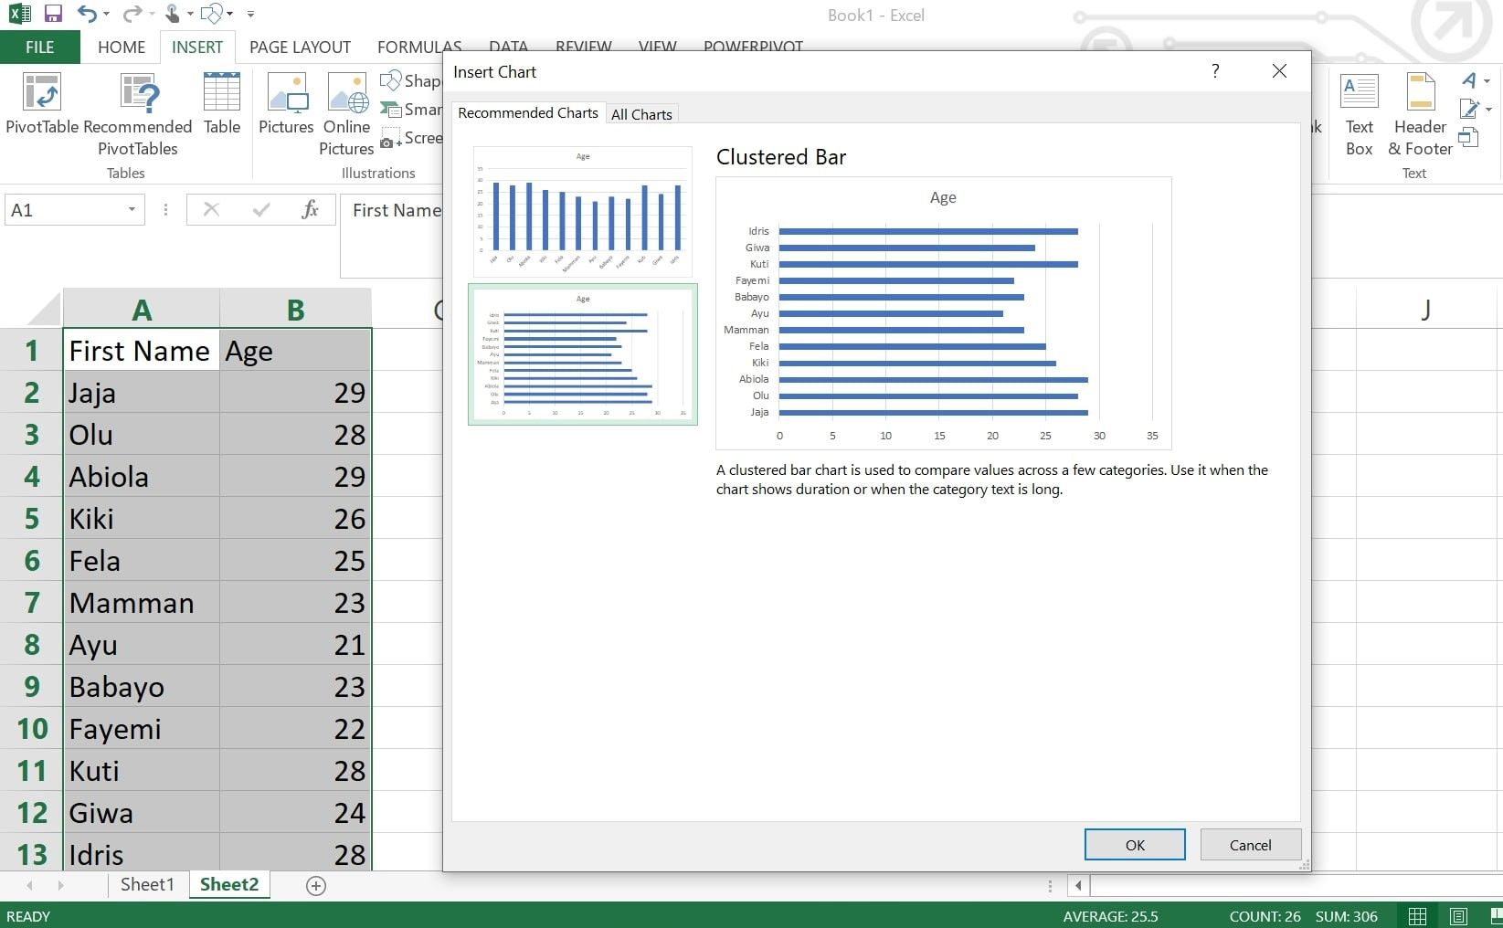Click the Insert Function fx button
This screenshot has height=928, width=1503.
pos(310,210)
